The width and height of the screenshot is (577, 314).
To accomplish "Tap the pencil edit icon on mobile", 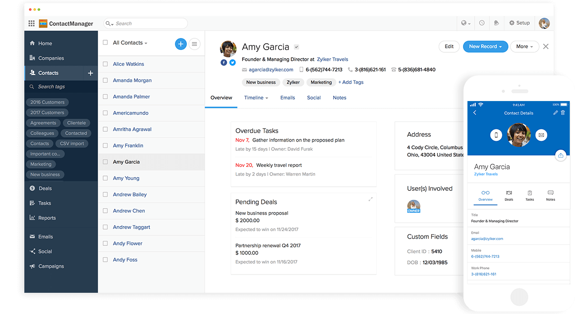I will pyautogui.click(x=555, y=113).
